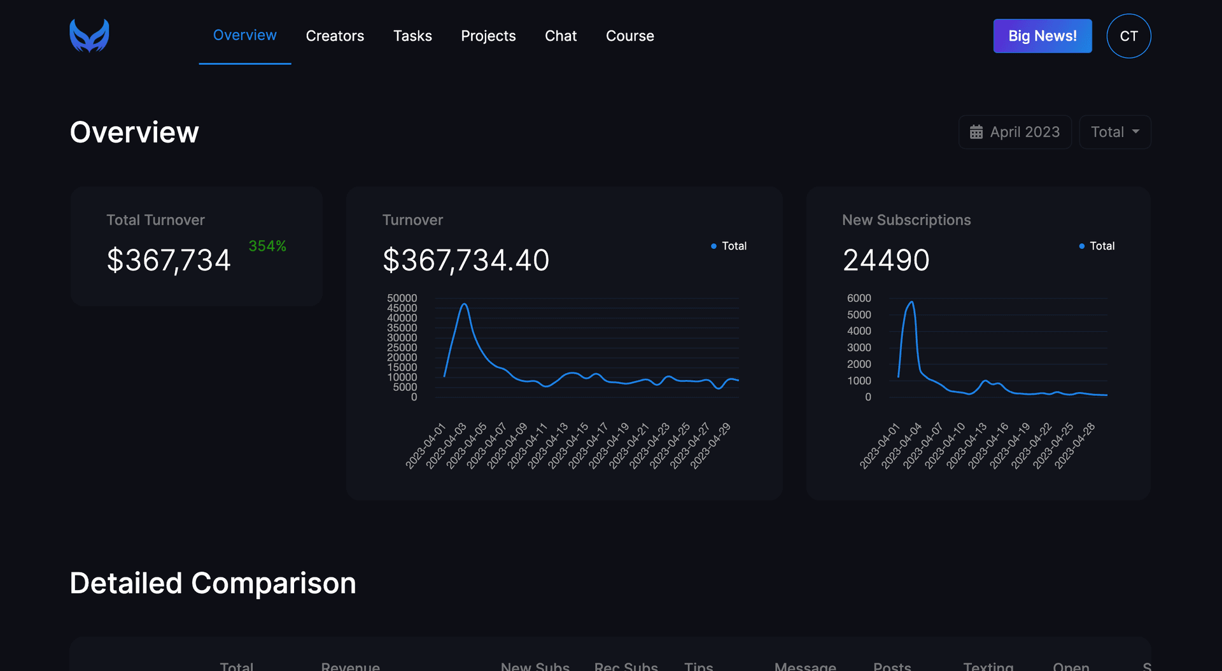The width and height of the screenshot is (1222, 671).
Task: Click the caret arrow on Total dropdown
Action: click(1136, 132)
